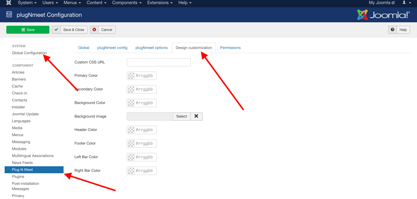Open Global Configuration from the sidebar
The image size is (417, 199).
[x=29, y=53]
